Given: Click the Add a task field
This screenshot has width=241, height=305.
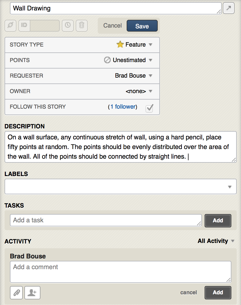Looking at the screenshot, I should pyautogui.click(x=106, y=220).
